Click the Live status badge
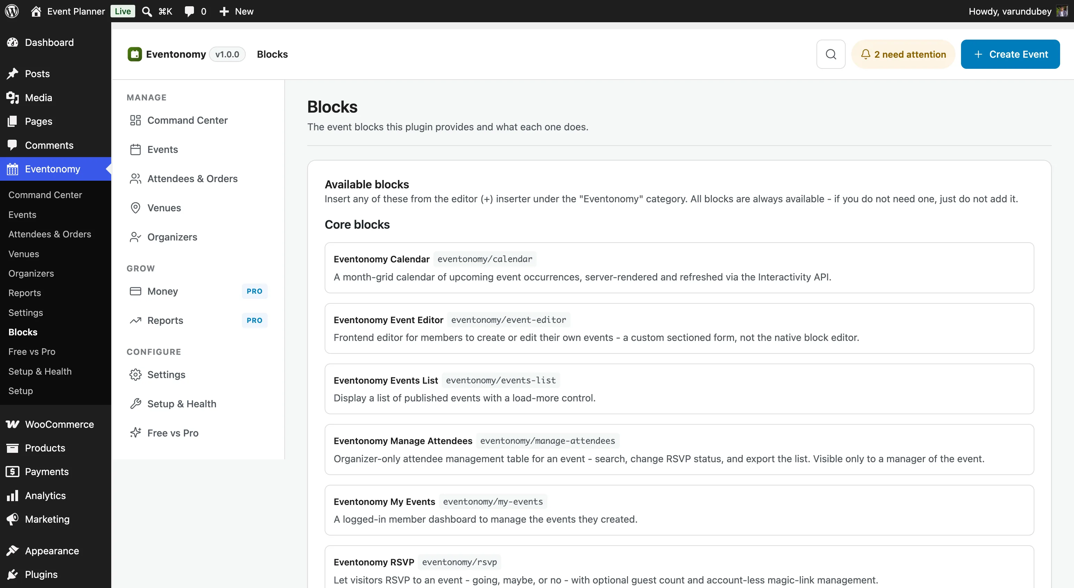The height and width of the screenshot is (588, 1074). [123, 11]
